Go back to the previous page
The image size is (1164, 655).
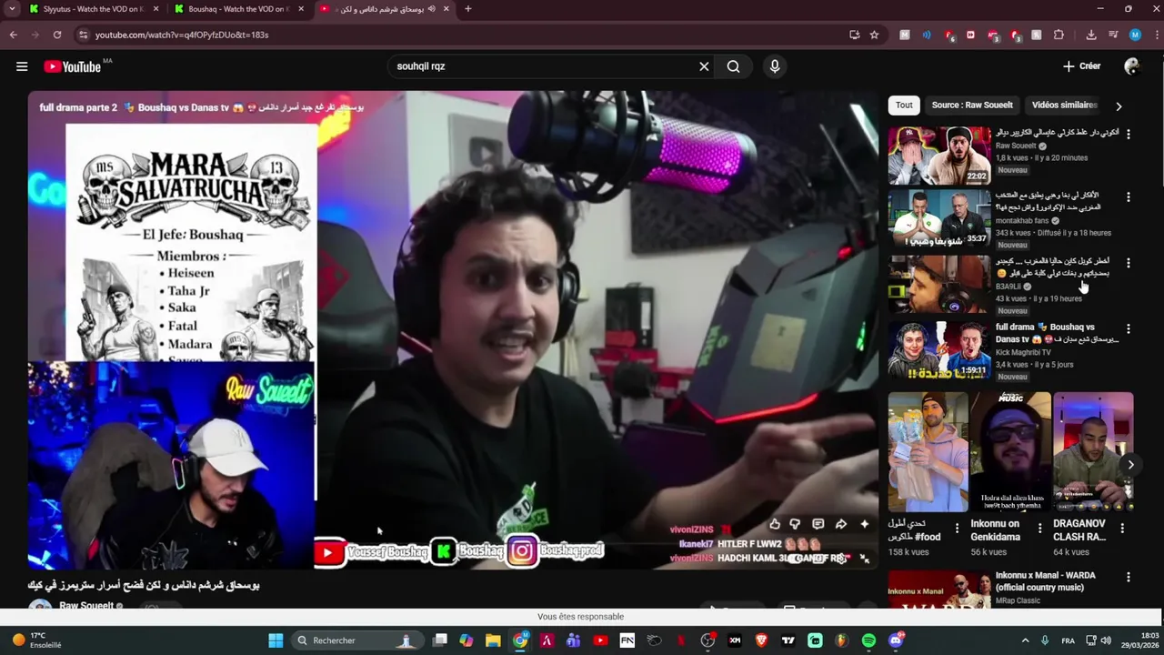tap(13, 35)
